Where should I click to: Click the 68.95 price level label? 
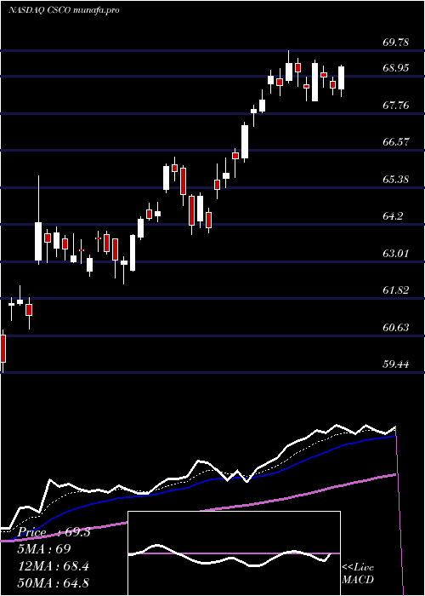tap(395, 68)
